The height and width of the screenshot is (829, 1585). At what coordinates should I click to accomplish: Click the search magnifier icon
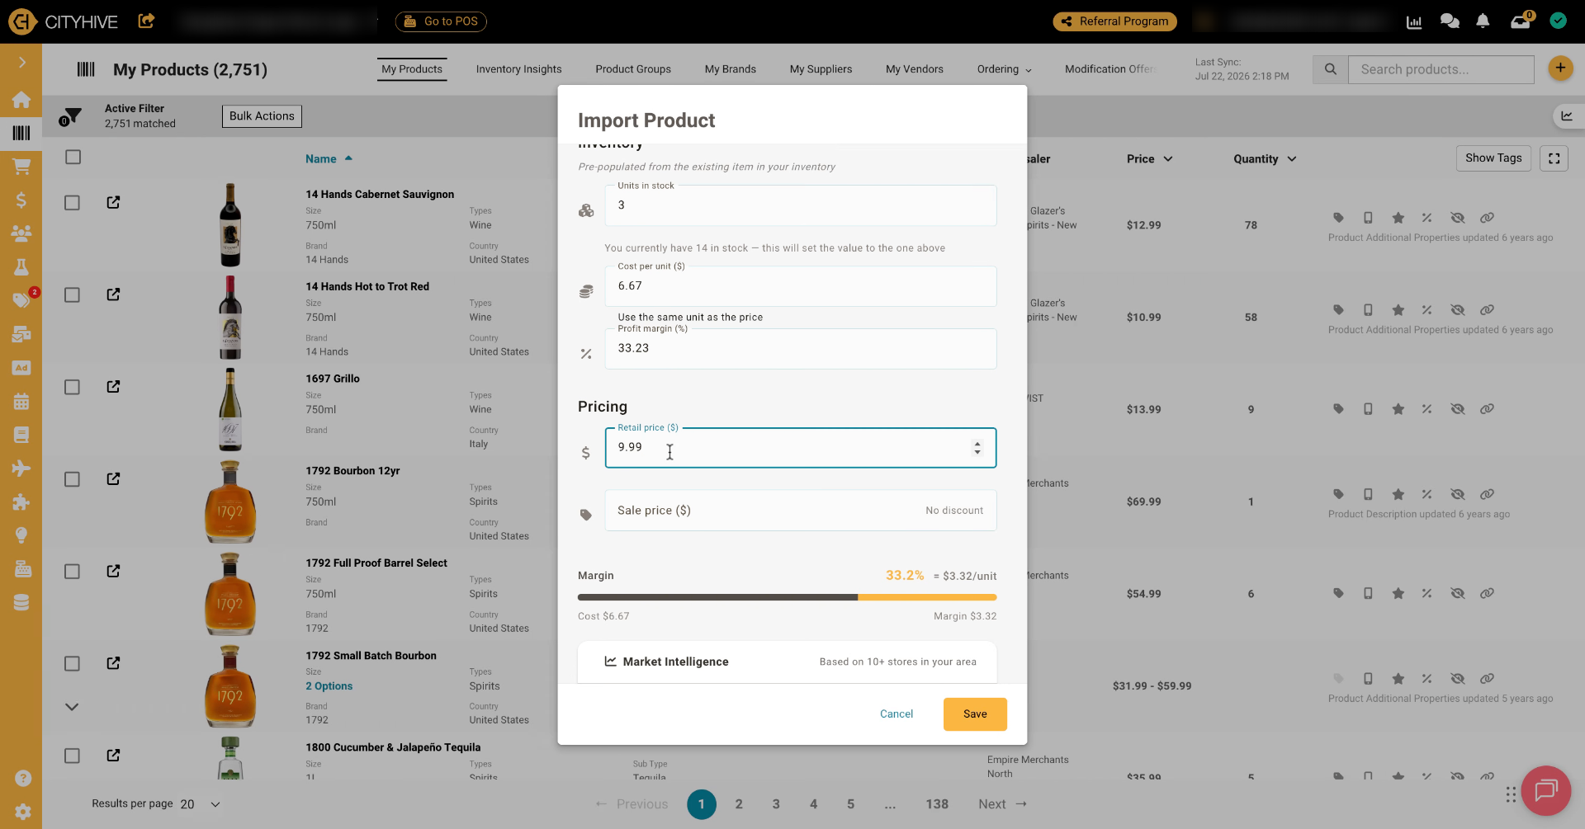point(1331,69)
